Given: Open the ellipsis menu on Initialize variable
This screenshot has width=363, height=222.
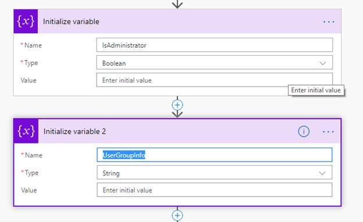Looking at the screenshot, I should point(329,22).
